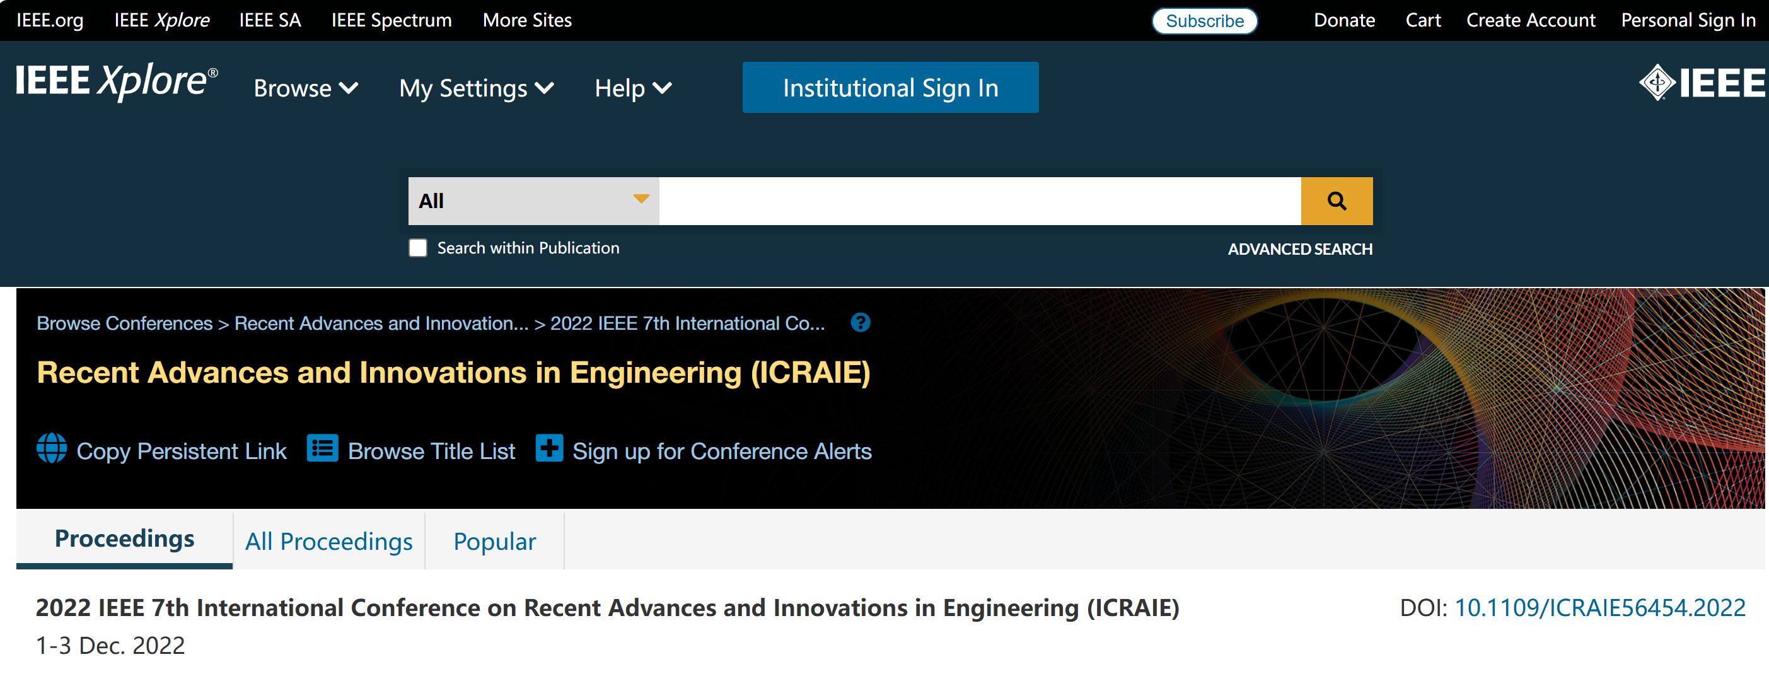Click the Copy Persistent Link text
This screenshot has width=1769, height=681.
click(x=182, y=451)
